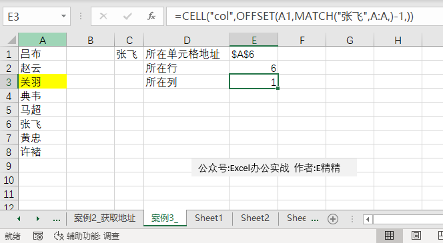443x243 pixels.
Task: Click the sheet tab bar splitter dots
Action: 352,219
